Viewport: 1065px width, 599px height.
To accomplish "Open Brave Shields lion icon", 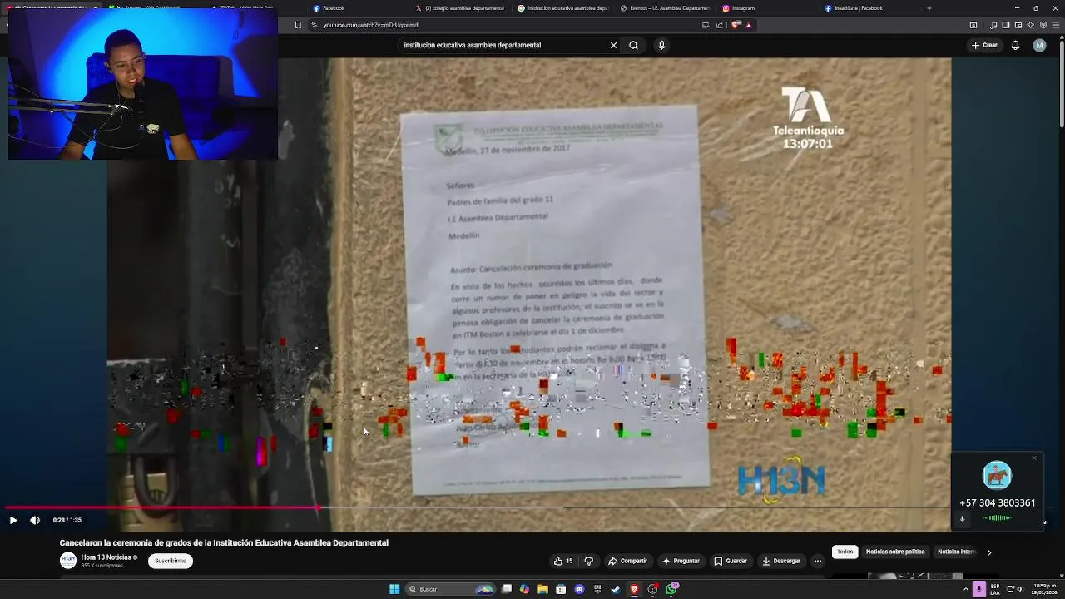I will pyautogui.click(x=736, y=25).
